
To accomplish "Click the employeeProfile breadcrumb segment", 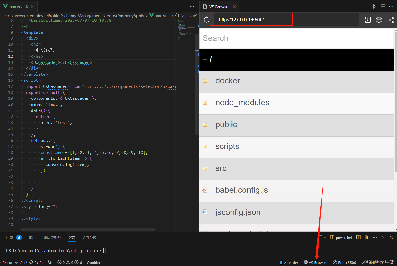I will pos(44,16).
